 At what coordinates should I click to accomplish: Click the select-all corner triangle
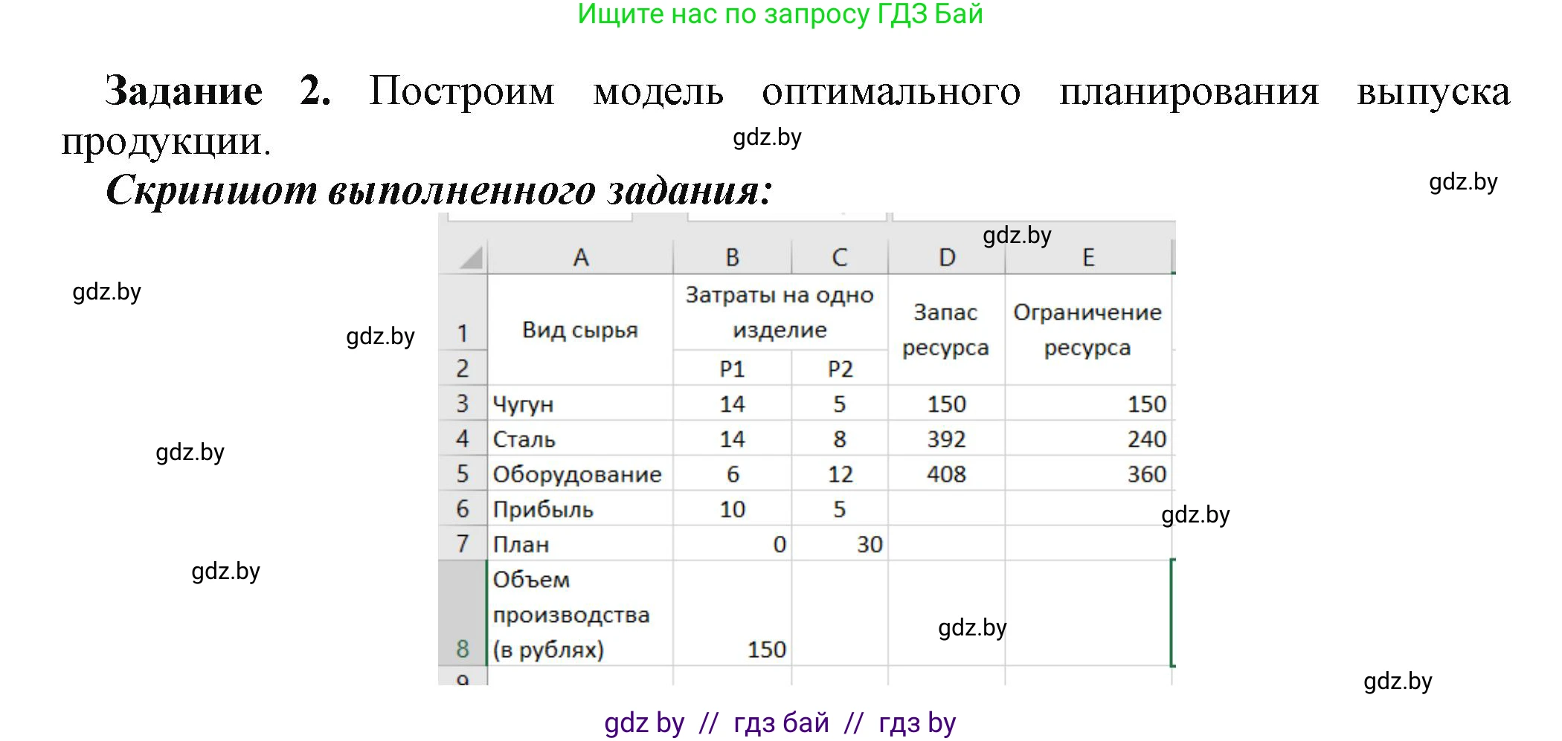coord(471,257)
